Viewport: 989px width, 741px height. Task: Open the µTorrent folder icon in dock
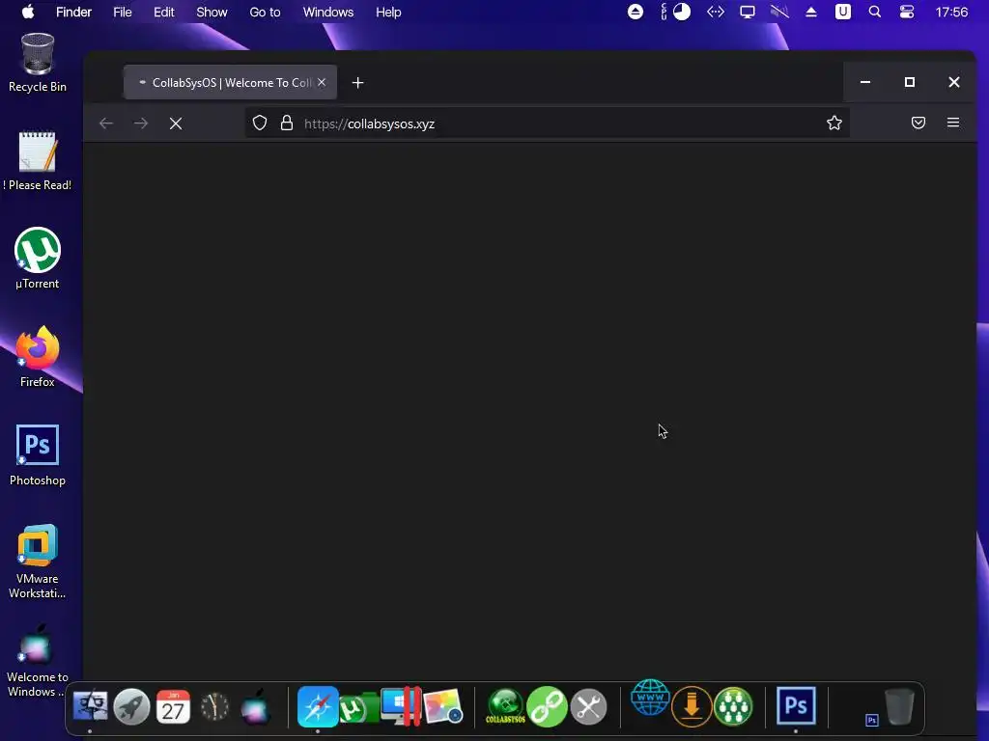coord(359,707)
